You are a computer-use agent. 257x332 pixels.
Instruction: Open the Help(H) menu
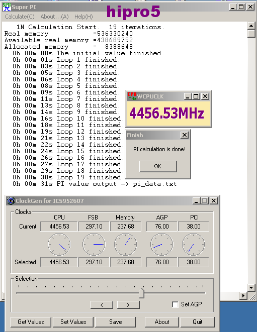pos(83,17)
